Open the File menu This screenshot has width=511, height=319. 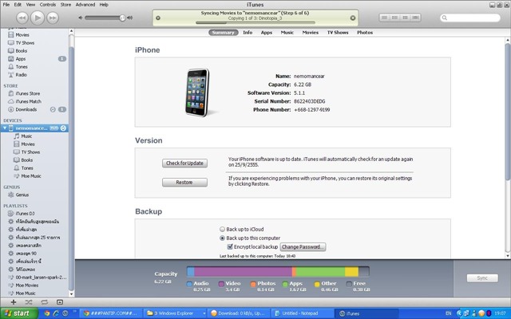point(6,5)
